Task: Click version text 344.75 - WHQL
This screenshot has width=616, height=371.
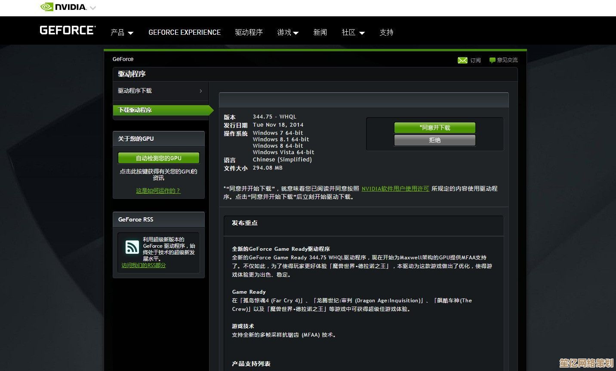Action: point(274,117)
